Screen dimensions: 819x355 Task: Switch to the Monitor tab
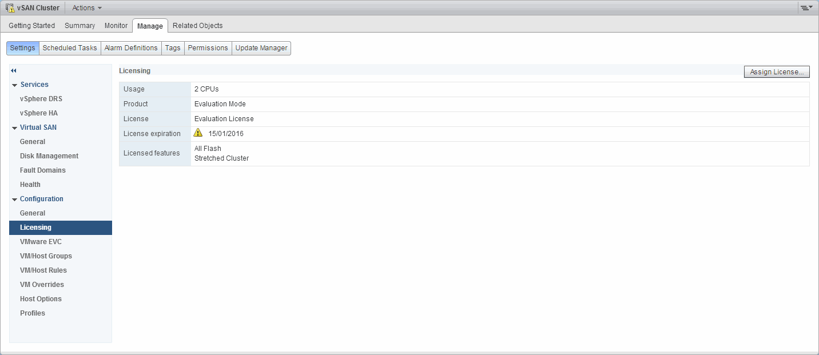116,26
